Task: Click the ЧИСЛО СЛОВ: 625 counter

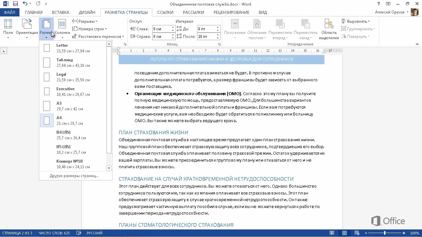Action: tap(54, 233)
